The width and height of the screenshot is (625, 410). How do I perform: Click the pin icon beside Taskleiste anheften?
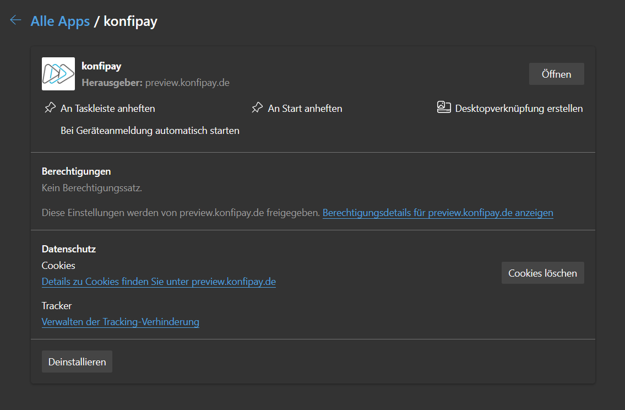[x=50, y=108]
